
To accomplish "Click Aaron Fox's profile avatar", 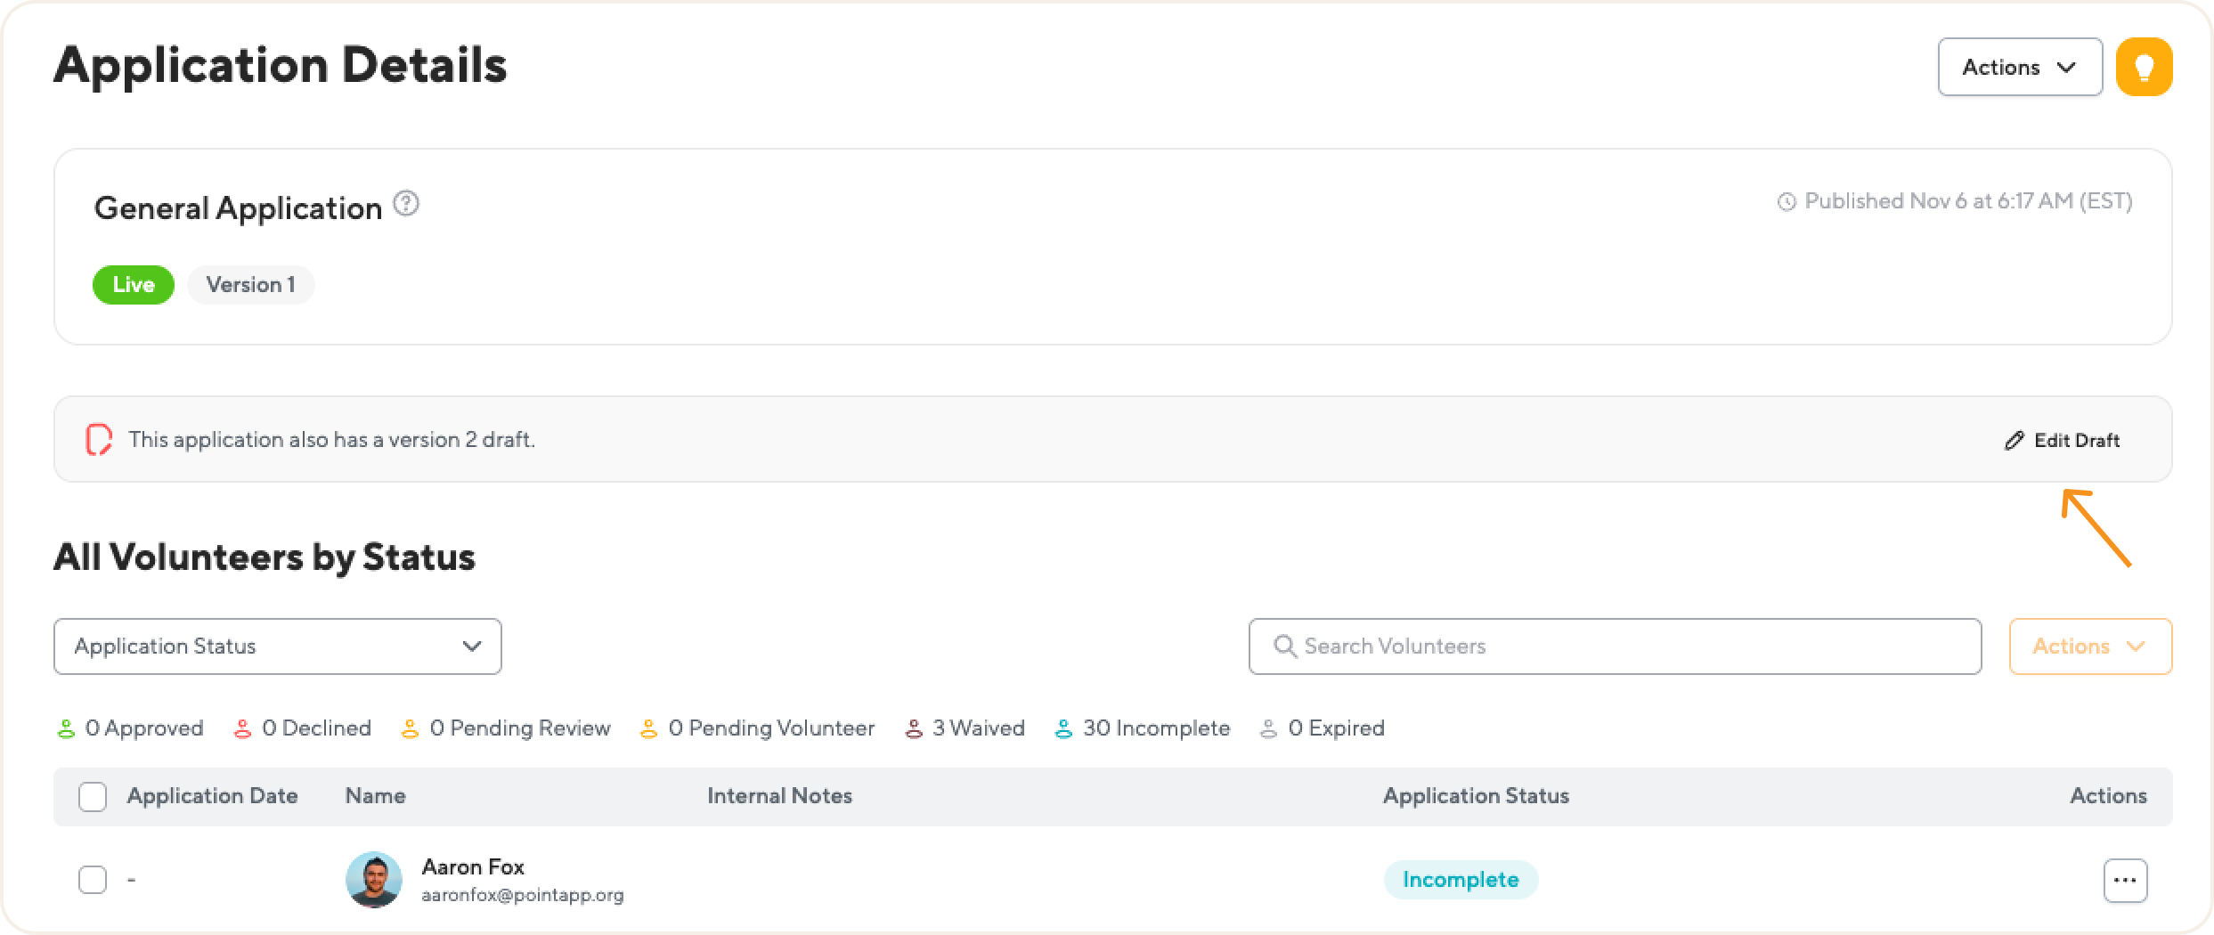I will (x=373, y=880).
